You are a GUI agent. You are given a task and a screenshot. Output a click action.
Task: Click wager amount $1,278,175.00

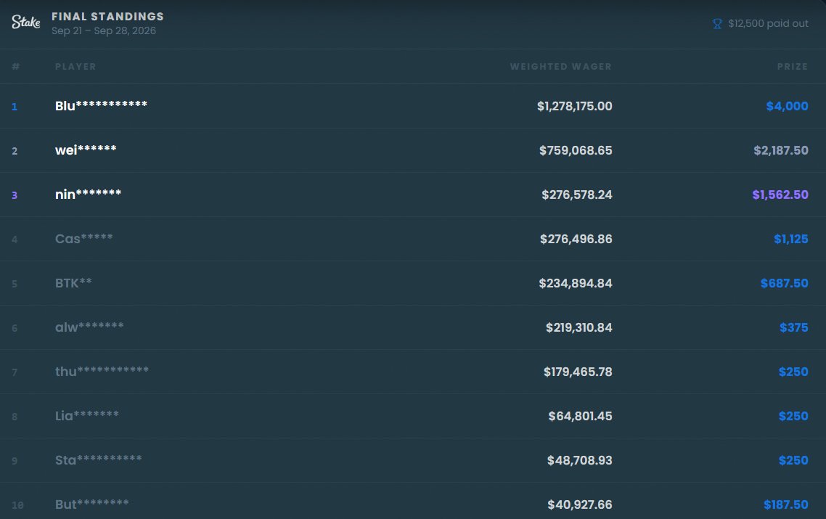(x=575, y=106)
